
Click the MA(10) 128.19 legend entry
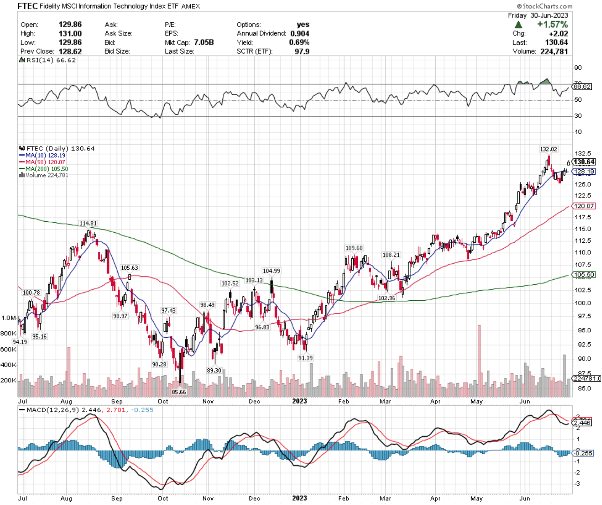click(42, 155)
